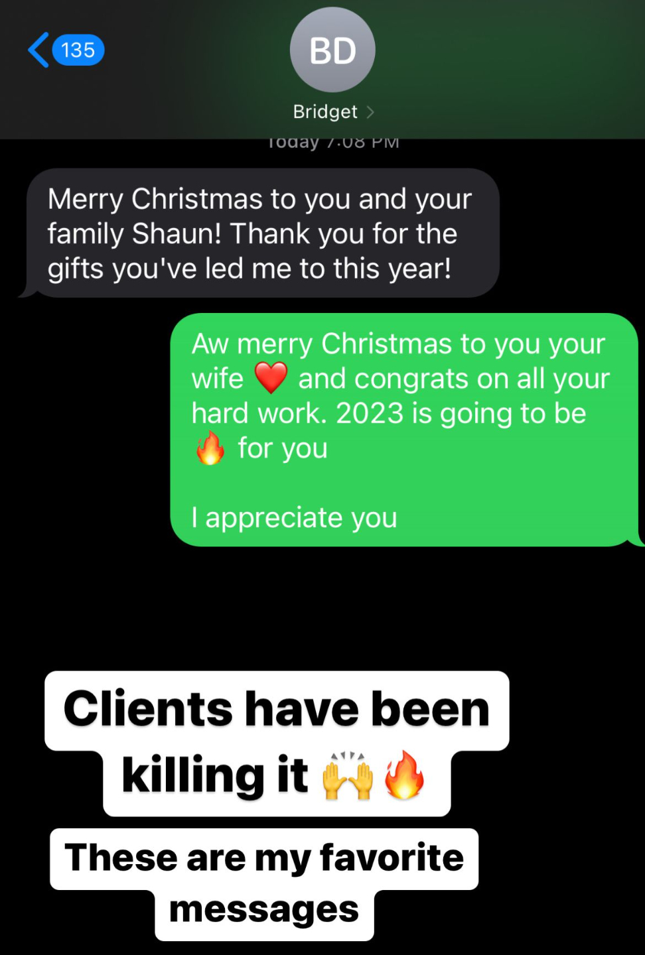The width and height of the screenshot is (645, 955).
Task: Tap the Bridget contact name
Action: [x=325, y=111]
